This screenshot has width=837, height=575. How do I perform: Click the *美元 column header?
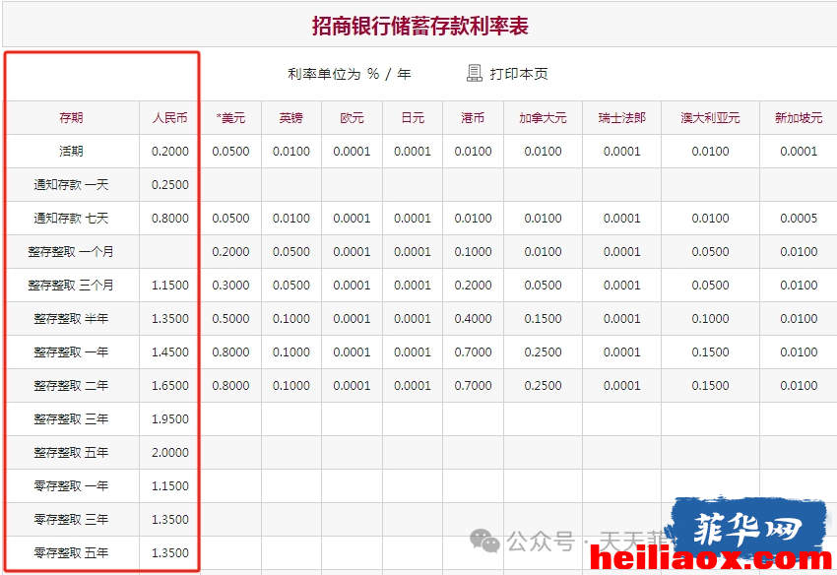(230, 117)
